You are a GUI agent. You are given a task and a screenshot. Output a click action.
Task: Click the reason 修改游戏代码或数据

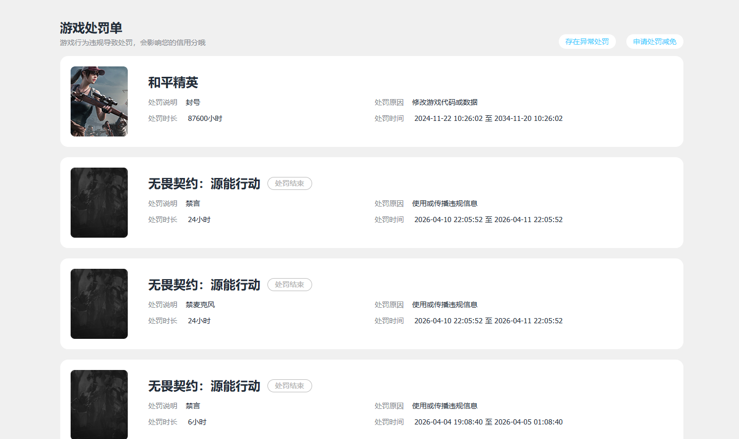point(445,102)
